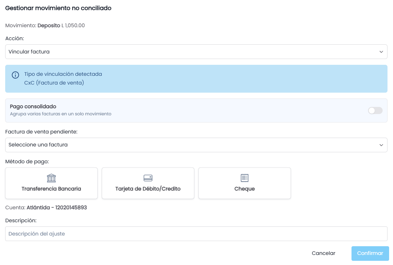This screenshot has height=265, width=393.
Task: Click 'Agrupa varias facturas en un solo movimiento' text
Action: (x=61, y=114)
